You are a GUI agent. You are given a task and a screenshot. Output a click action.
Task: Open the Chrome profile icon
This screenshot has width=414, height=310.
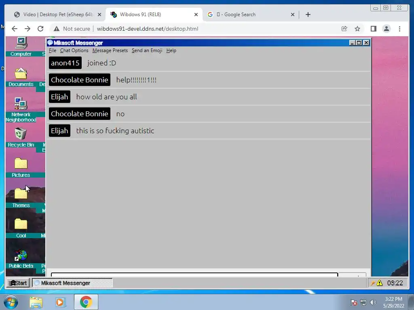[x=386, y=29]
